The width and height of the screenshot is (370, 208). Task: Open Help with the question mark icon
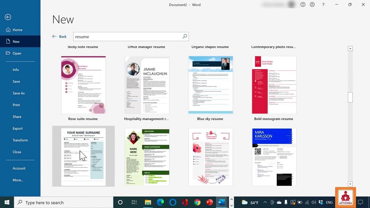click(323, 5)
